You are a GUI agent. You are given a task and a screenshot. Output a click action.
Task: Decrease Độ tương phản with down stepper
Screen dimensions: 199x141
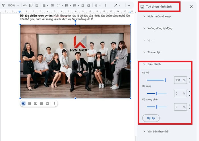pyautogui.click(x=190, y=109)
